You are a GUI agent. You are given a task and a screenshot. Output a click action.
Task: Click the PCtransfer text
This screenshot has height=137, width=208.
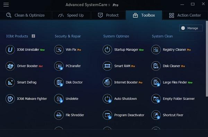[73, 66]
